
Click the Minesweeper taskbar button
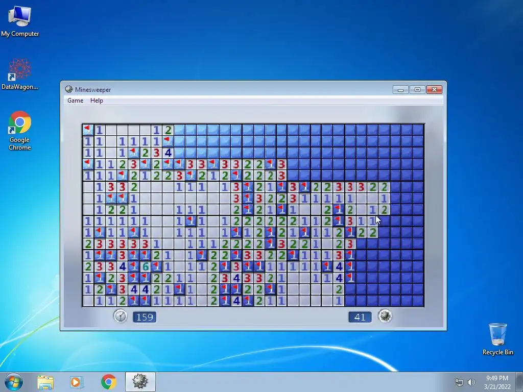(140, 382)
